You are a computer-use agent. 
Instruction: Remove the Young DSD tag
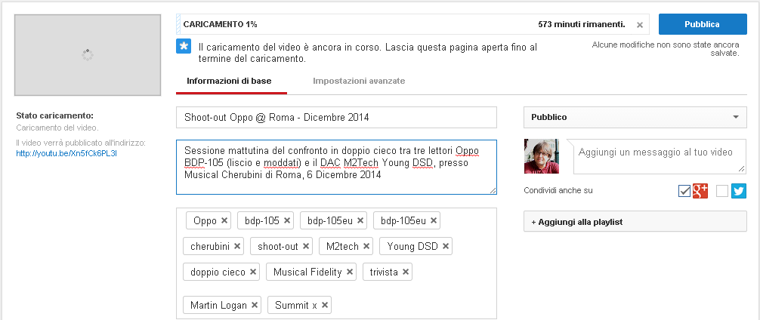pyautogui.click(x=446, y=247)
